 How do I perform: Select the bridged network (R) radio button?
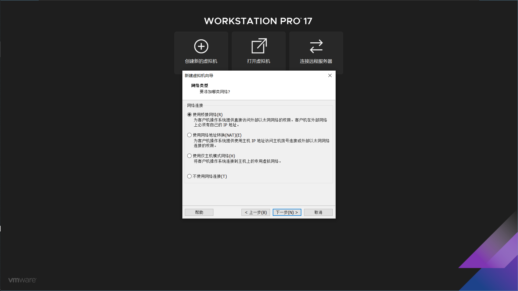click(x=189, y=115)
